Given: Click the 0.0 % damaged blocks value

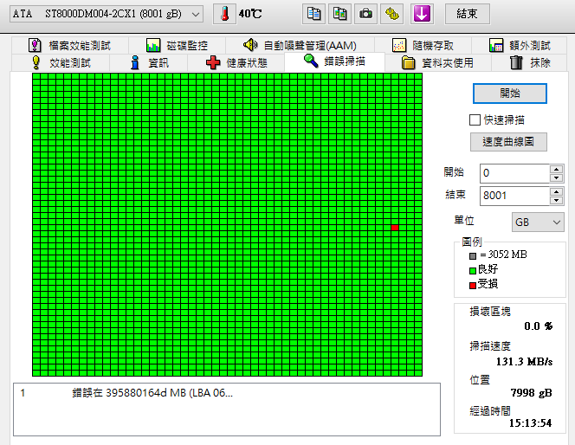Looking at the screenshot, I should (539, 326).
